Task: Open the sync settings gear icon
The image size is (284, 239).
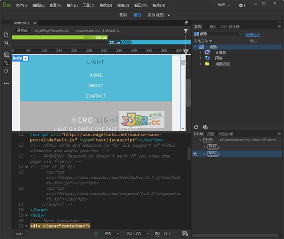Action: click(x=242, y=5)
